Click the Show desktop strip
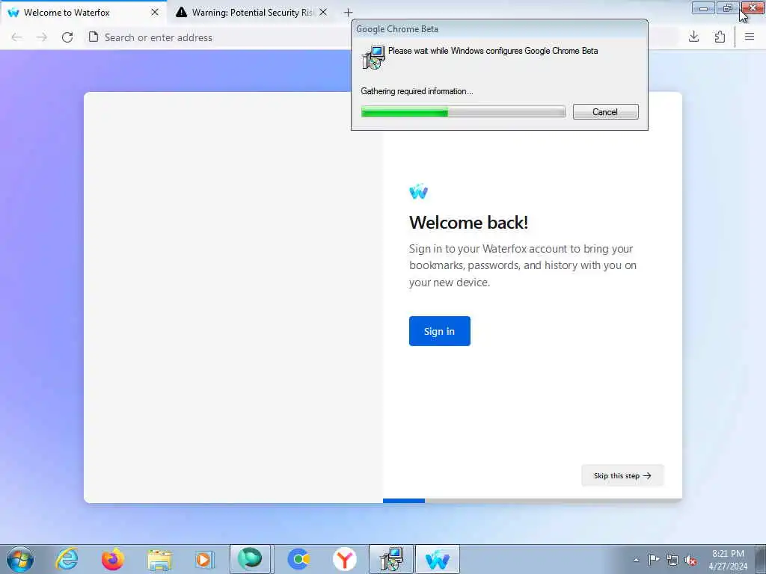This screenshot has height=574, width=766. point(761,559)
